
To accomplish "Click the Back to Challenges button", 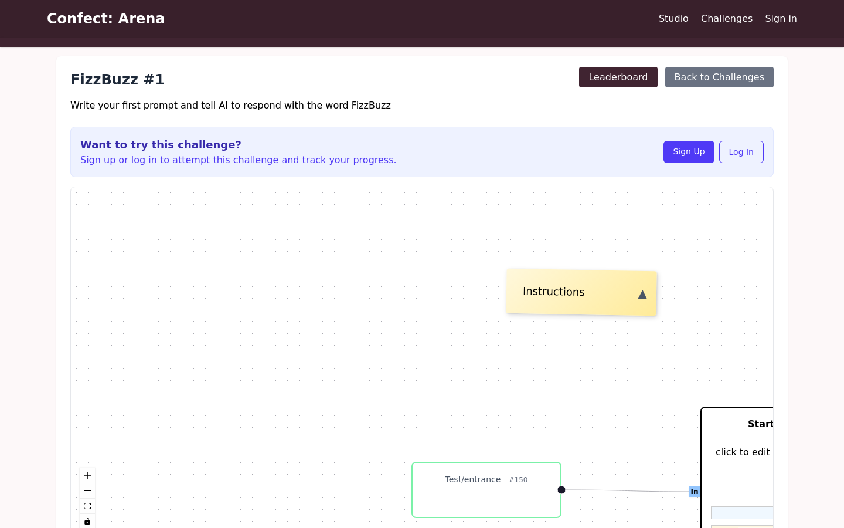I will point(719,77).
